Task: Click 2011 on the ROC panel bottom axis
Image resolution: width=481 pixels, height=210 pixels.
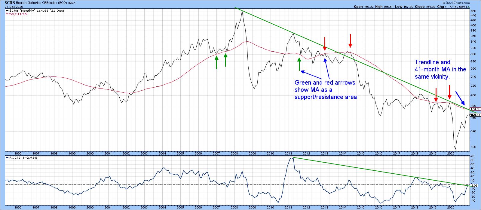Action: coord(289,207)
